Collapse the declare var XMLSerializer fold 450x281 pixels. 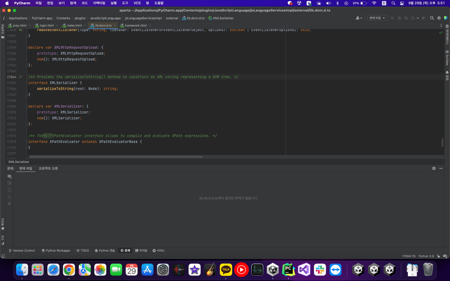[27, 106]
